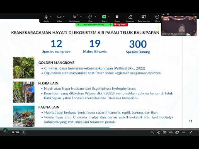Click the slide progress bar
The image size is (199, 149).
(x=99, y=127)
